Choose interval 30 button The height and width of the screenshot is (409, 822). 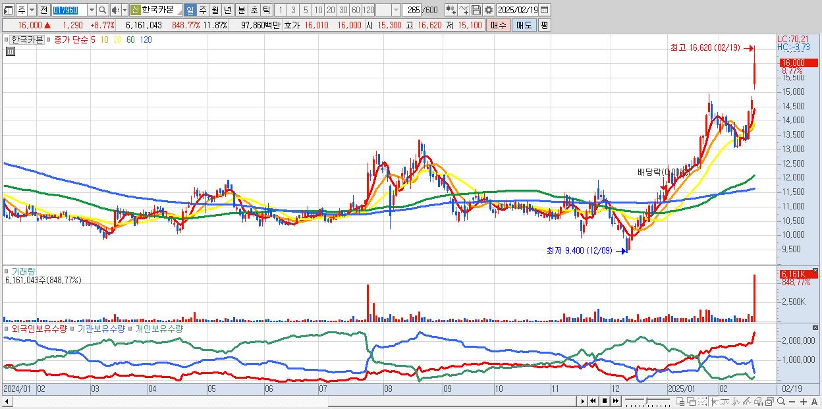click(x=343, y=10)
